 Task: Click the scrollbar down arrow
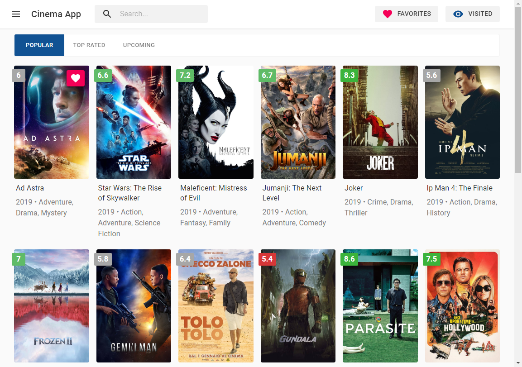(518, 363)
